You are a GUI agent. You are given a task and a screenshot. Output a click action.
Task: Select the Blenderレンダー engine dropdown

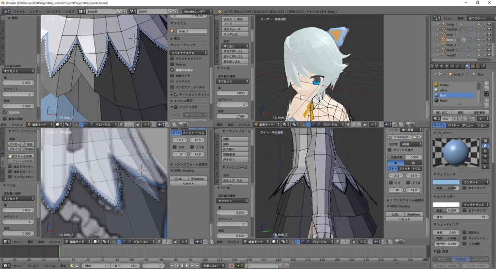[x=198, y=12]
